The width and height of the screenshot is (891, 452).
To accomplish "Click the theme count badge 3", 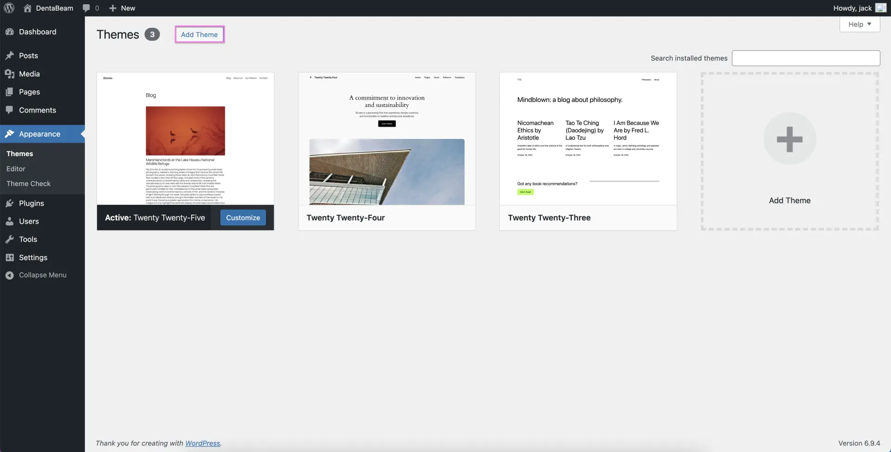I will tap(152, 34).
